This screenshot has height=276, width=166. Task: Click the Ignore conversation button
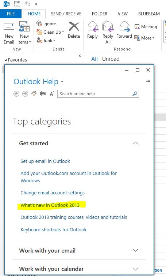pyautogui.click(x=46, y=24)
